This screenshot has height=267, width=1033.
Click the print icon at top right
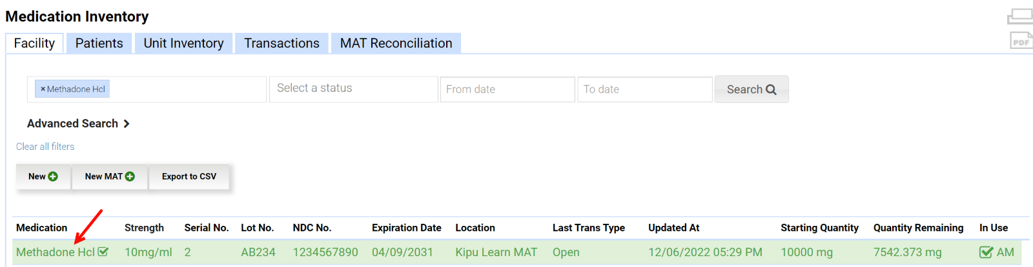[1020, 16]
